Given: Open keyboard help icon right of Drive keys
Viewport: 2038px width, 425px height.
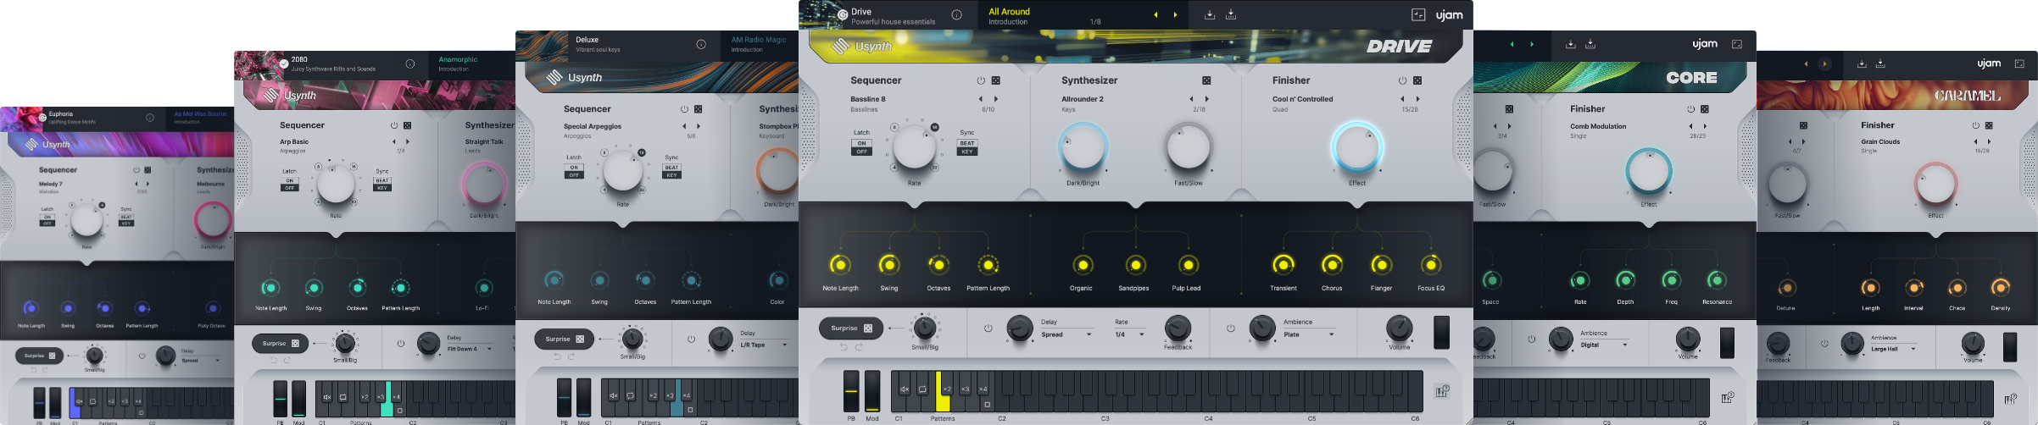Looking at the screenshot, I should tap(1442, 391).
